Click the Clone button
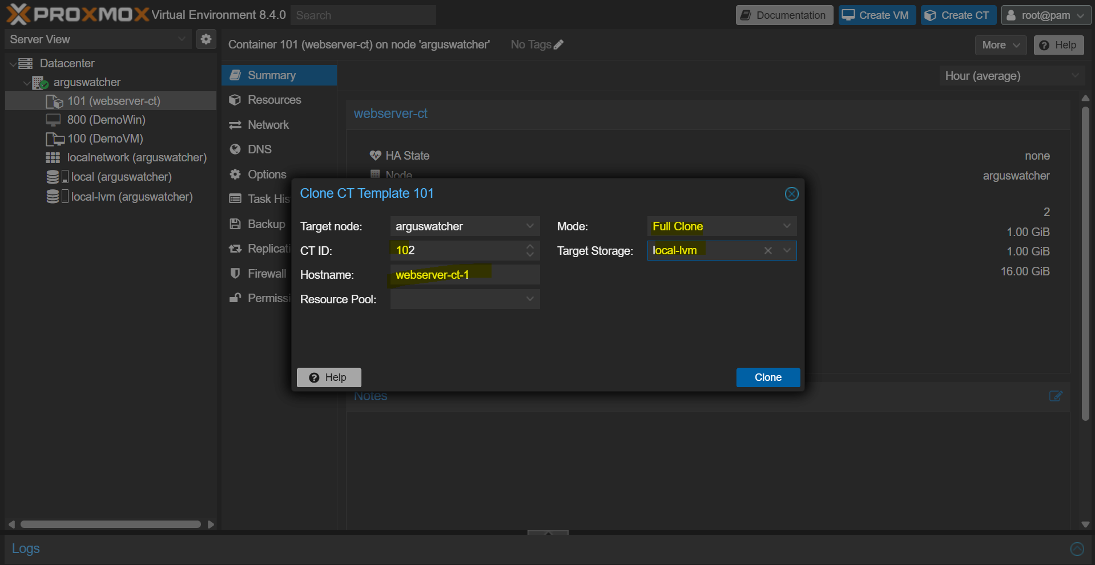The width and height of the screenshot is (1095, 565). point(768,377)
